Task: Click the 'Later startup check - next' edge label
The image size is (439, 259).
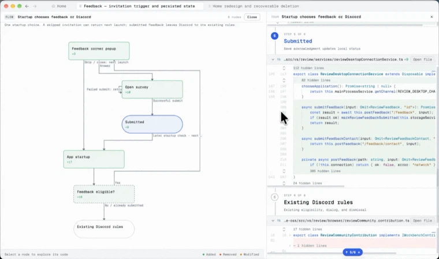Action: (177, 136)
